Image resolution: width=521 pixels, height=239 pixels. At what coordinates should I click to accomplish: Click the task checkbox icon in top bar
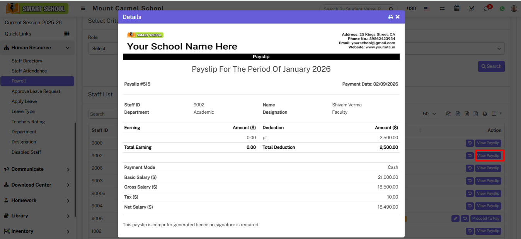coord(472,8)
